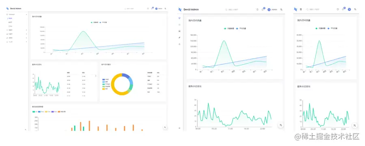Click the DevUI Admin title in the middle screenshot
The width and height of the screenshot is (365, 146).
tap(191, 9)
